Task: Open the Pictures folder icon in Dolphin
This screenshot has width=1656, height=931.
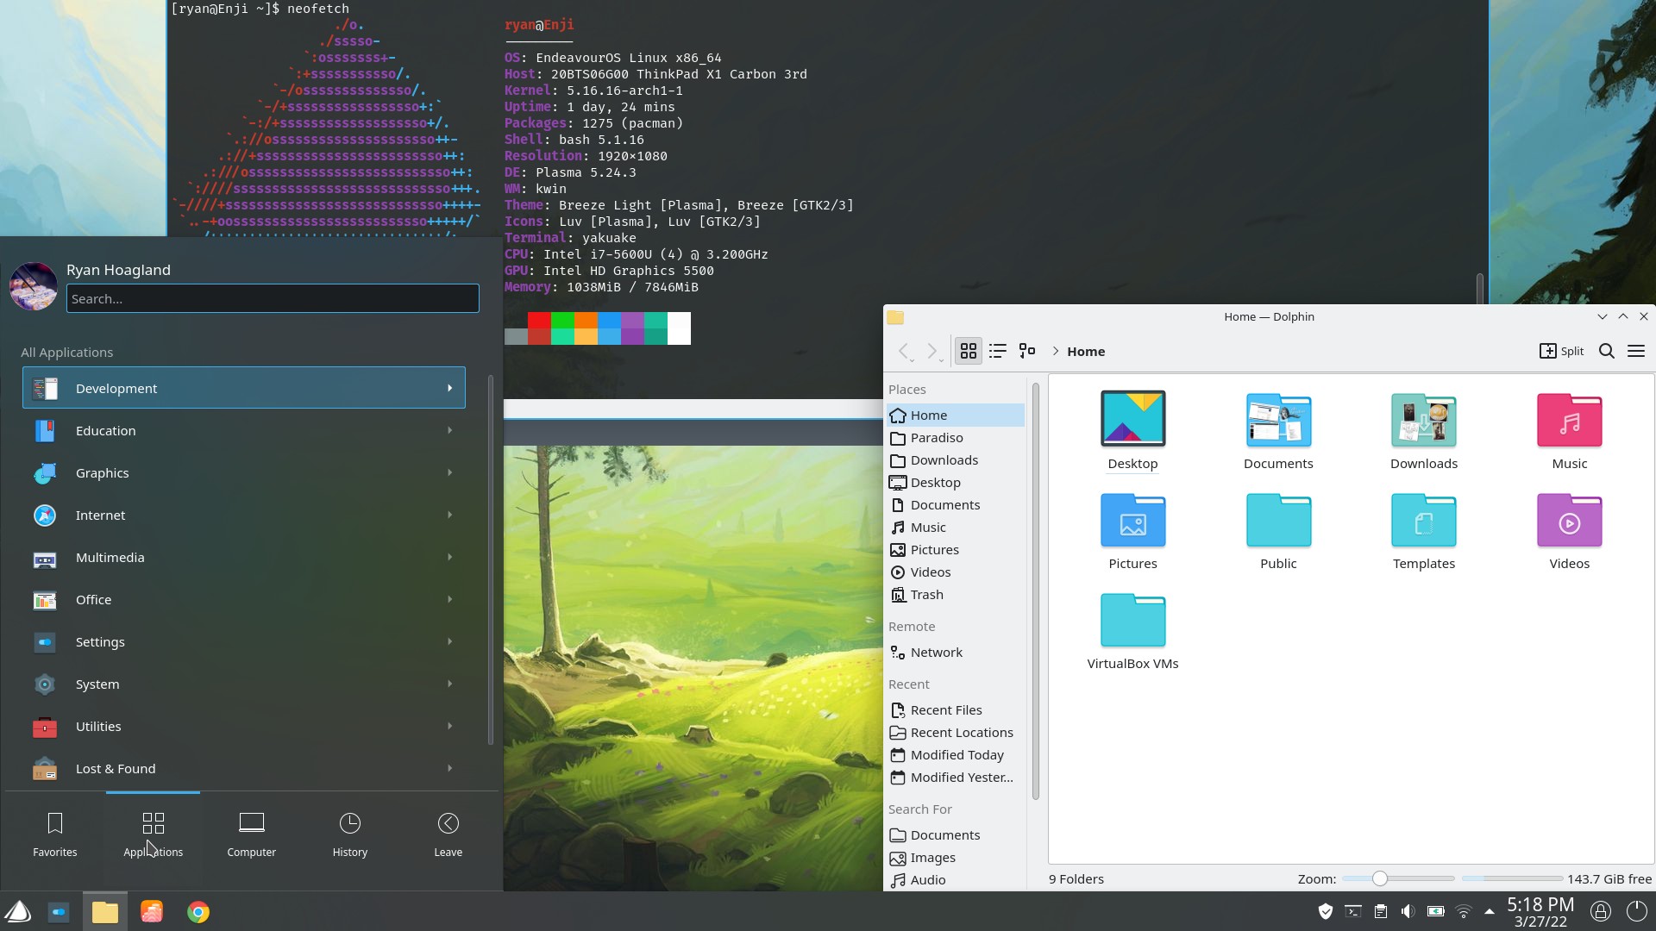Action: click(1132, 530)
